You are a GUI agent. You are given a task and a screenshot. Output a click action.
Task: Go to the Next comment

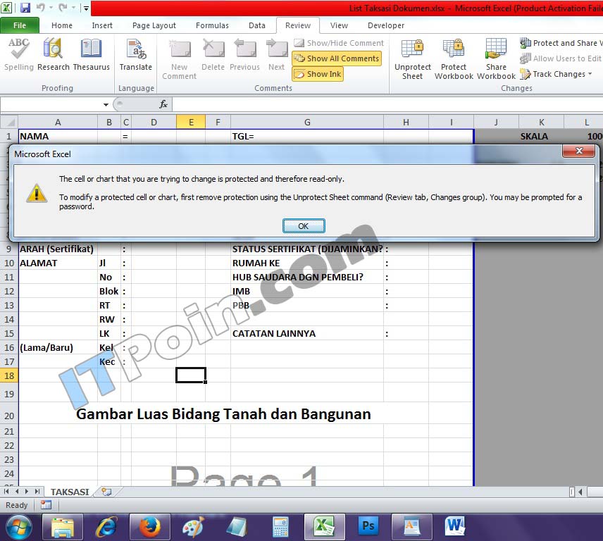[277, 54]
